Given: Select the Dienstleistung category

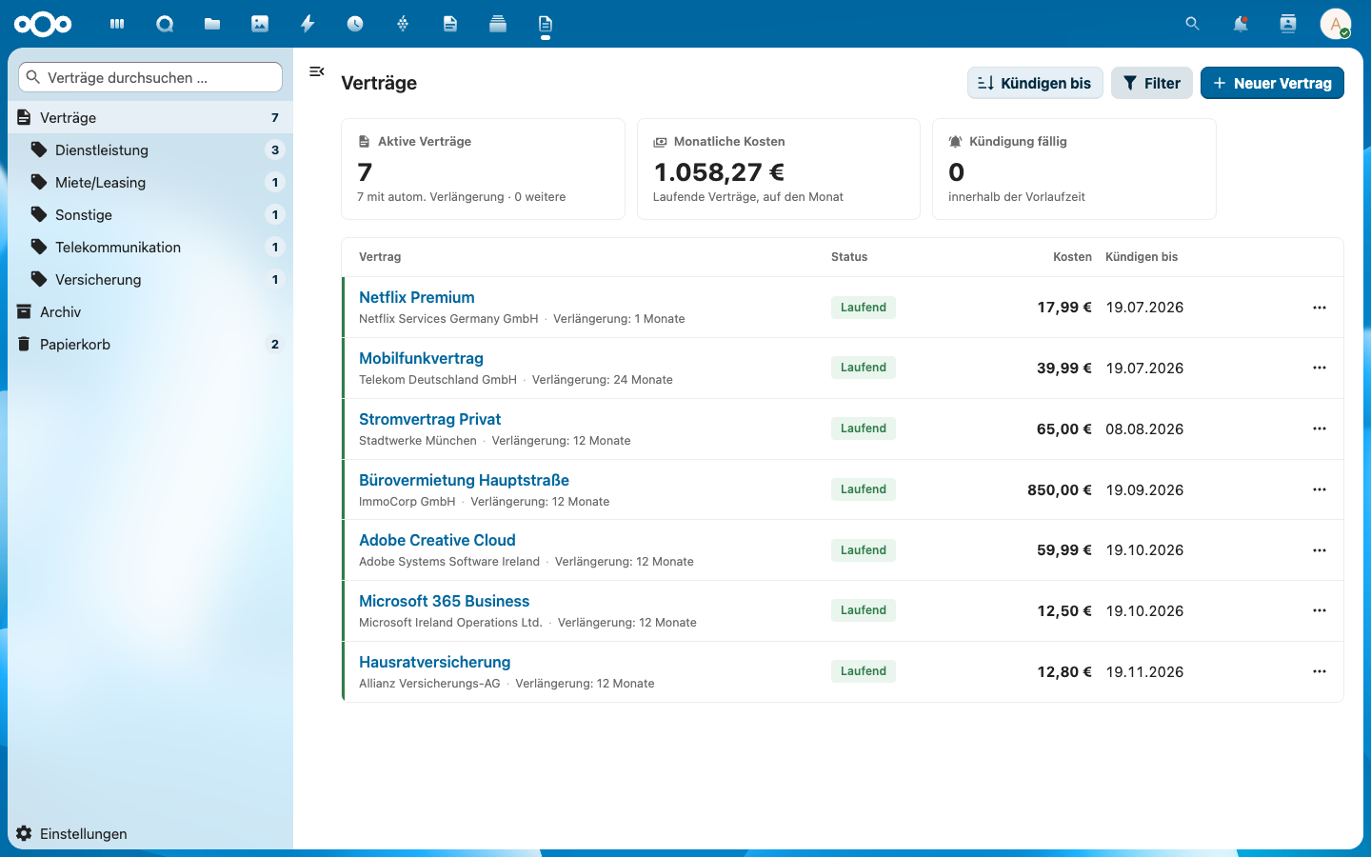Looking at the screenshot, I should click(150, 149).
